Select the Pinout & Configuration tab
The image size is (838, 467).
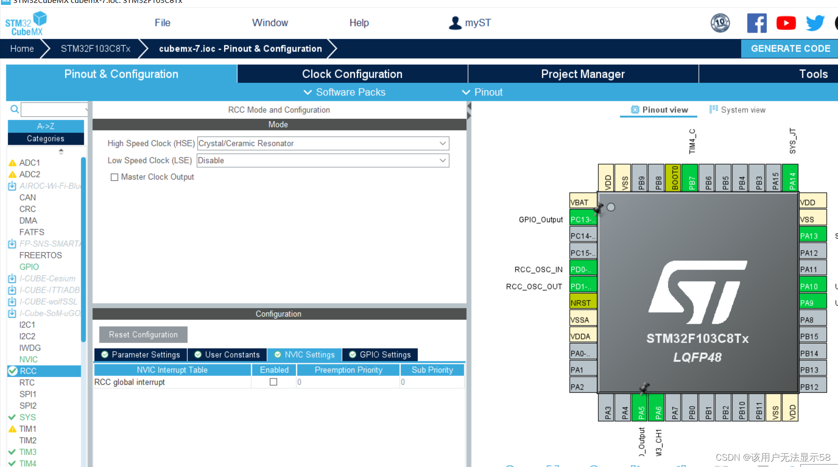pos(121,74)
